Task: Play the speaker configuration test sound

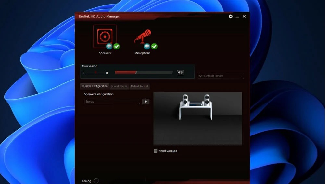Action: click(x=146, y=102)
